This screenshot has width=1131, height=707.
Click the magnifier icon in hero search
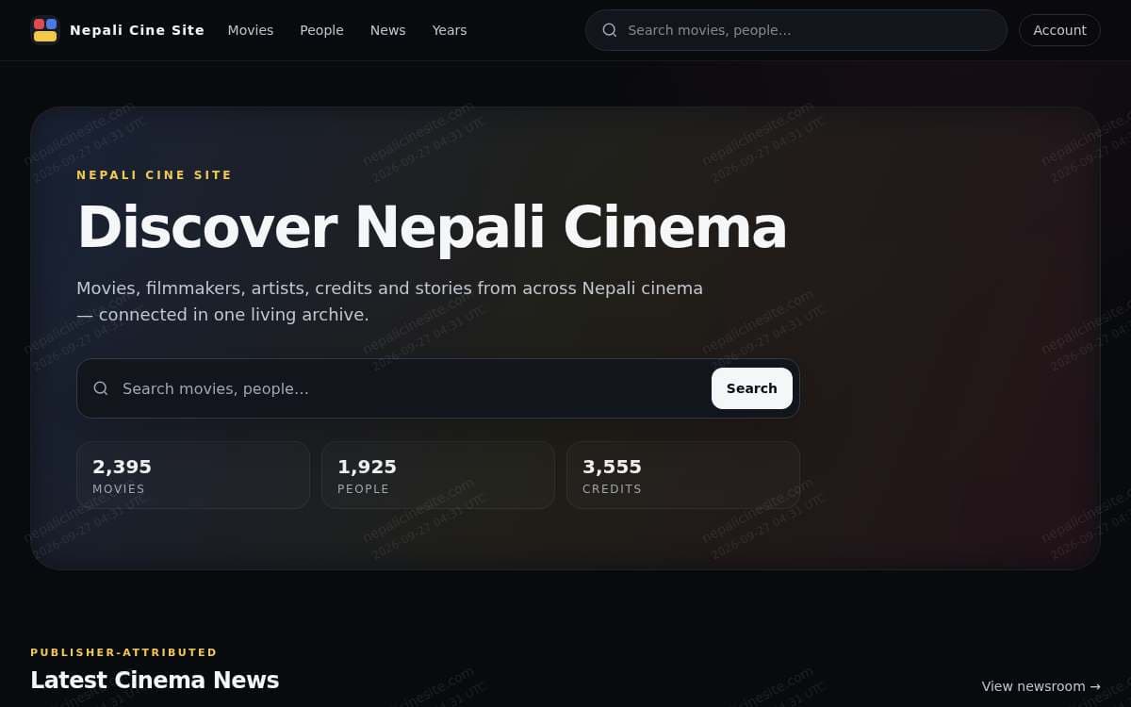[x=101, y=388]
